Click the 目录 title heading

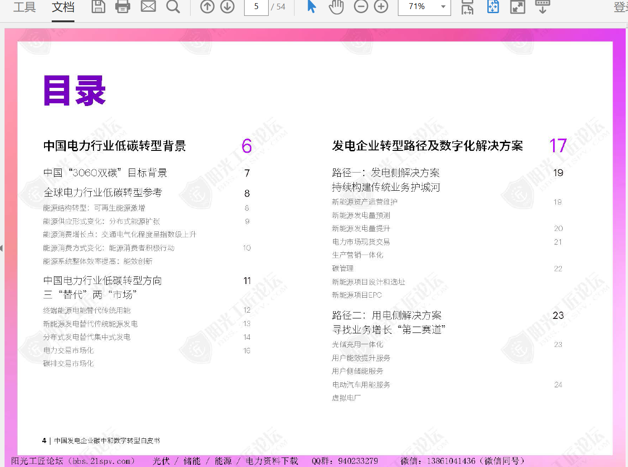(x=75, y=91)
